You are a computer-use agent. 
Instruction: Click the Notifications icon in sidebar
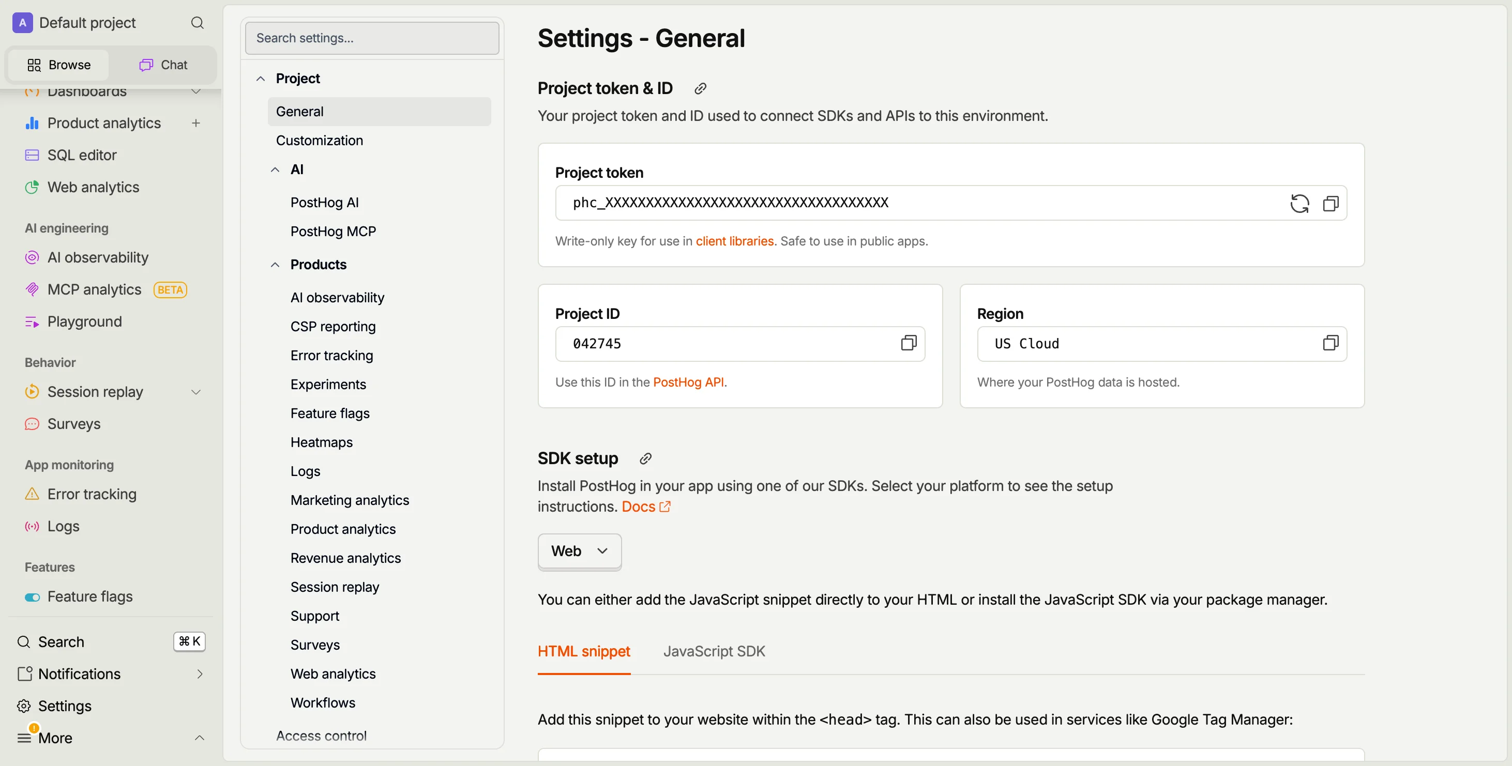tap(24, 674)
